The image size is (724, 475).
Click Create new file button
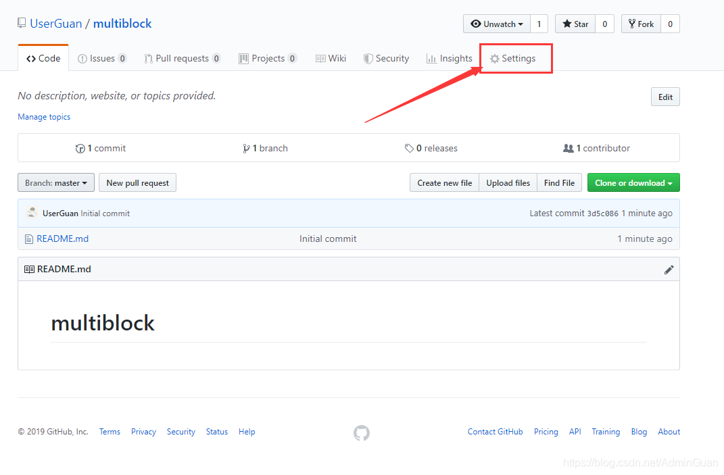click(445, 183)
